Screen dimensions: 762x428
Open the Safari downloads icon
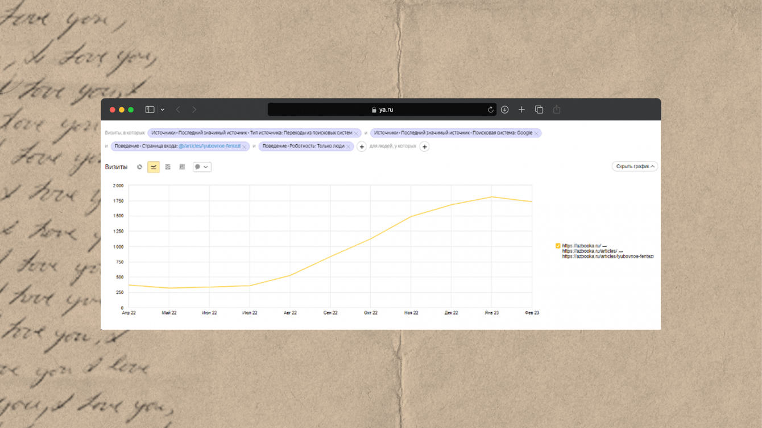[x=504, y=110]
